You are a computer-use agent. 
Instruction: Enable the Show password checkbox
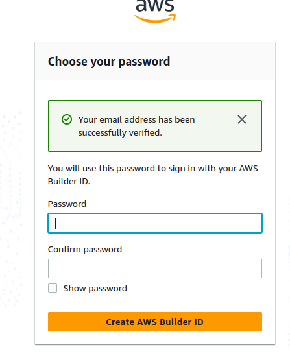[x=53, y=288]
